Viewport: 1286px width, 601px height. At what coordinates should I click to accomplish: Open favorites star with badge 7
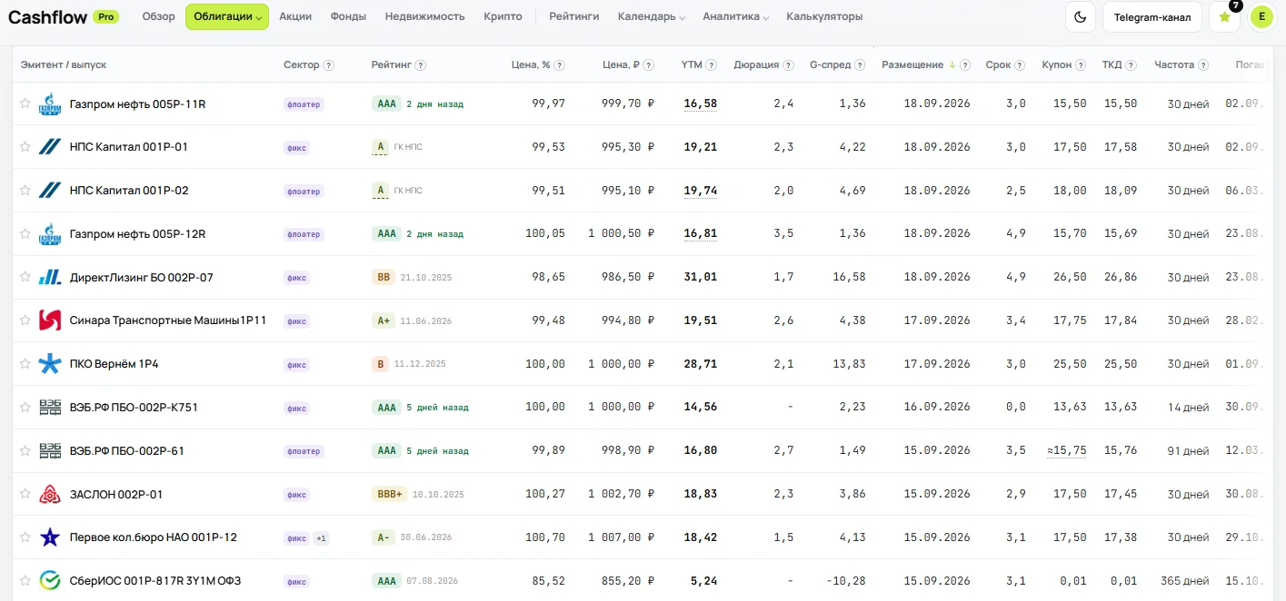click(x=1224, y=16)
